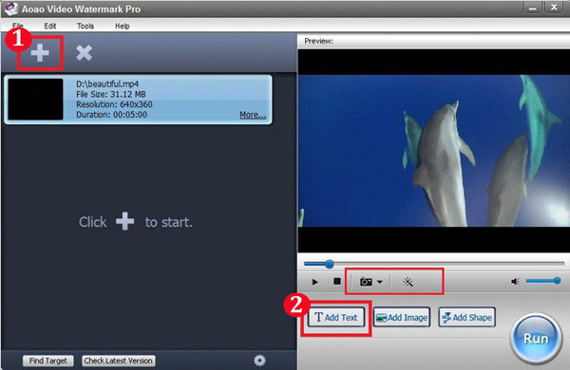Play the preview video
The image size is (570, 370).
(314, 282)
